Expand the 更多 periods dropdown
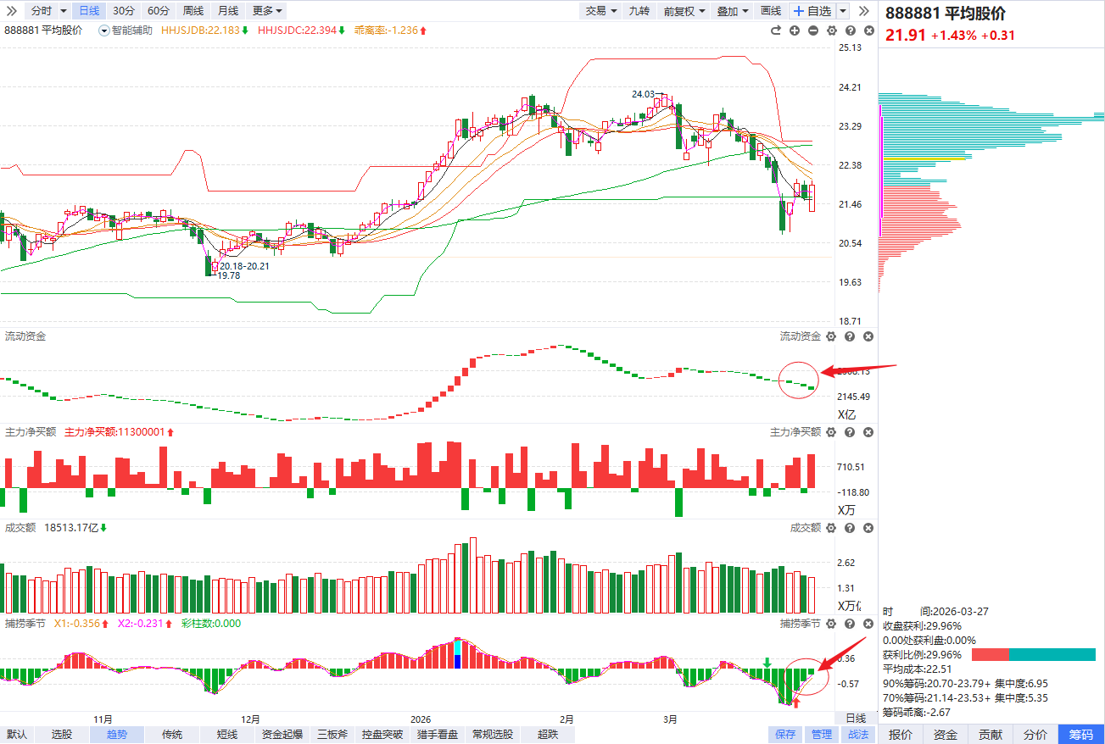 click(268, 11)
